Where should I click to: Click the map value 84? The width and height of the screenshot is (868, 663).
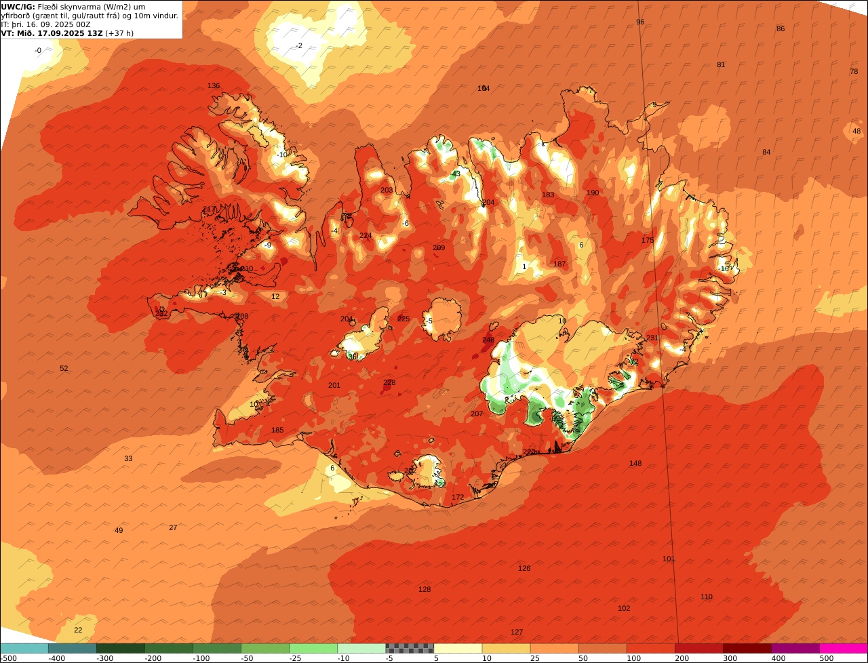(766, 152)
